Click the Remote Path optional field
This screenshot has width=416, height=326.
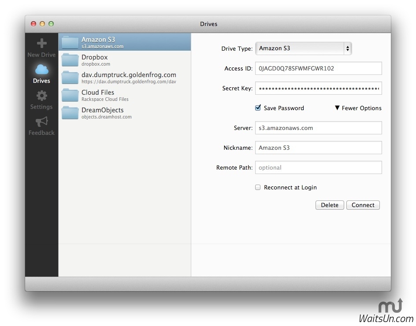pyautogui.click(x=318, y=167)
